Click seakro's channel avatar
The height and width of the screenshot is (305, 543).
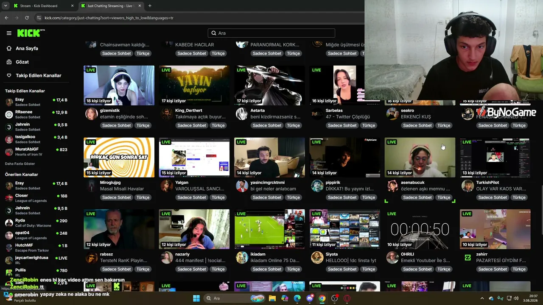392,114
